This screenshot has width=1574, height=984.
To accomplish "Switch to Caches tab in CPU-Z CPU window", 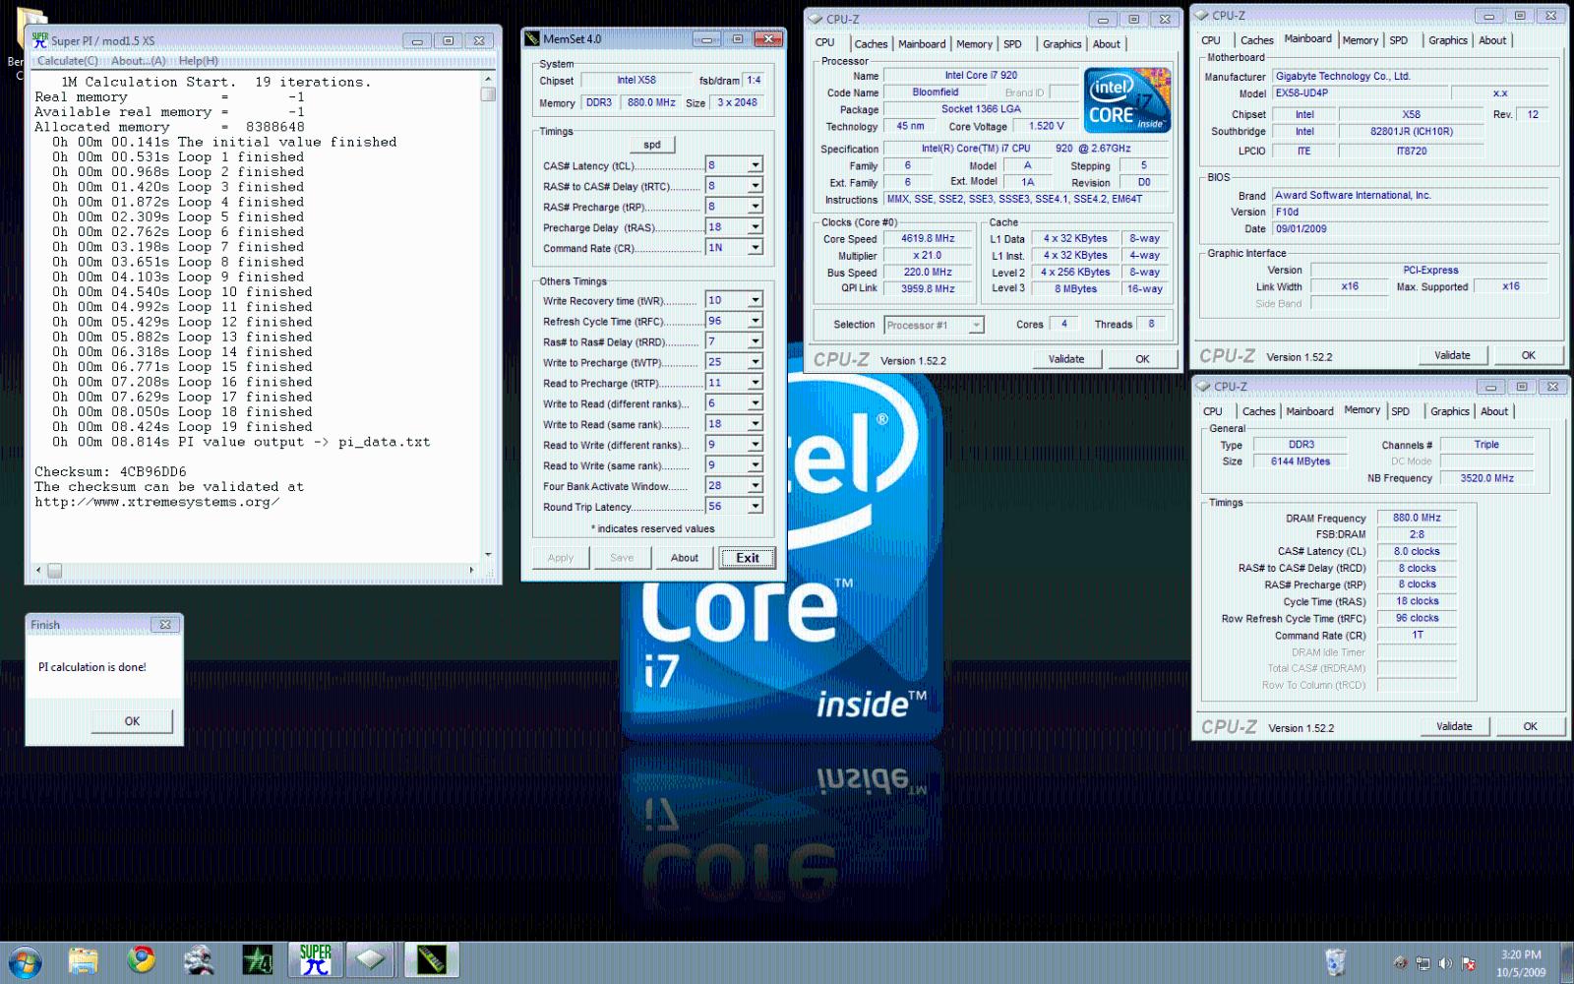I will (871, 44).
